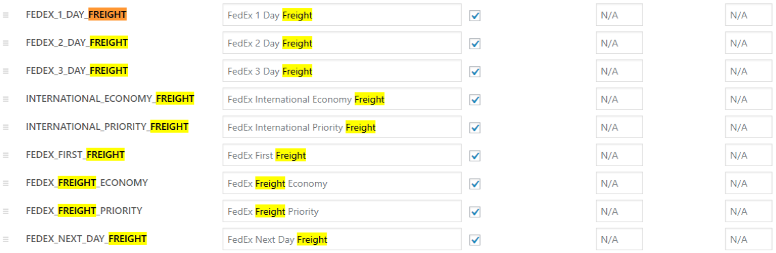The height and width of the screenshot is (253, 776).
Task: Uncheck the FedEx 1 Day Freight checkbox
Action: (475, 16)
